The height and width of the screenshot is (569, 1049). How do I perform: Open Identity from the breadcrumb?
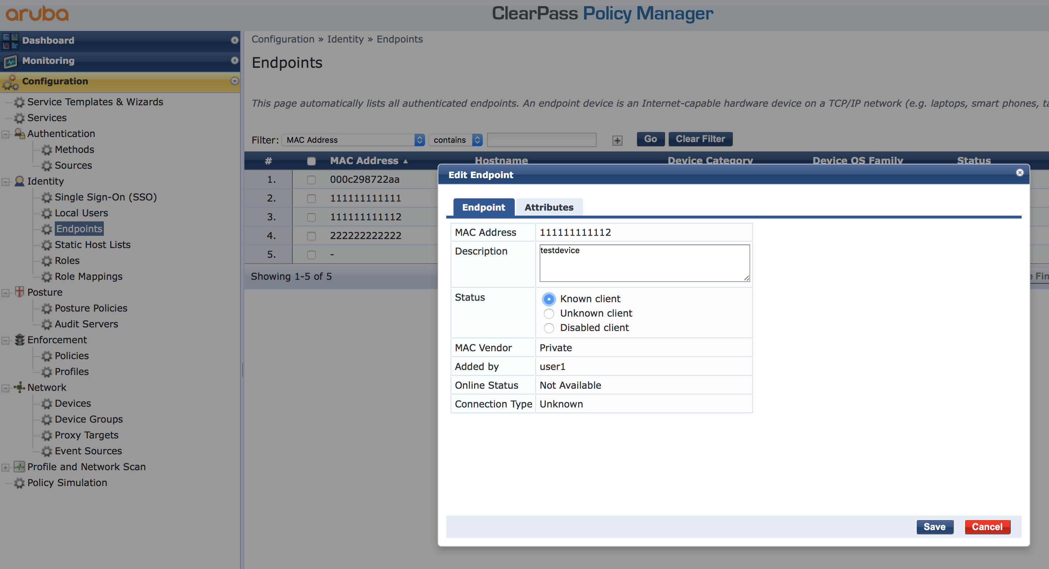click(x=345, y=39)
